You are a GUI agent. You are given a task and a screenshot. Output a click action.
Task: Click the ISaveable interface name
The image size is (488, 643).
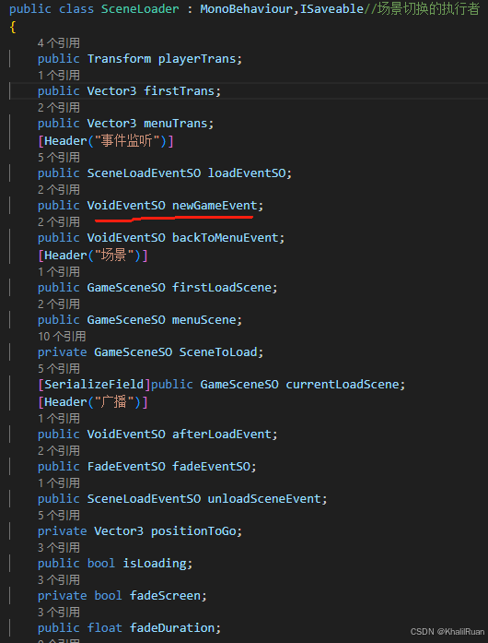coord(332,9)
